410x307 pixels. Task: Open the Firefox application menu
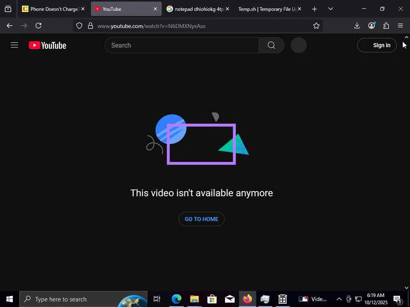(400, 26)
